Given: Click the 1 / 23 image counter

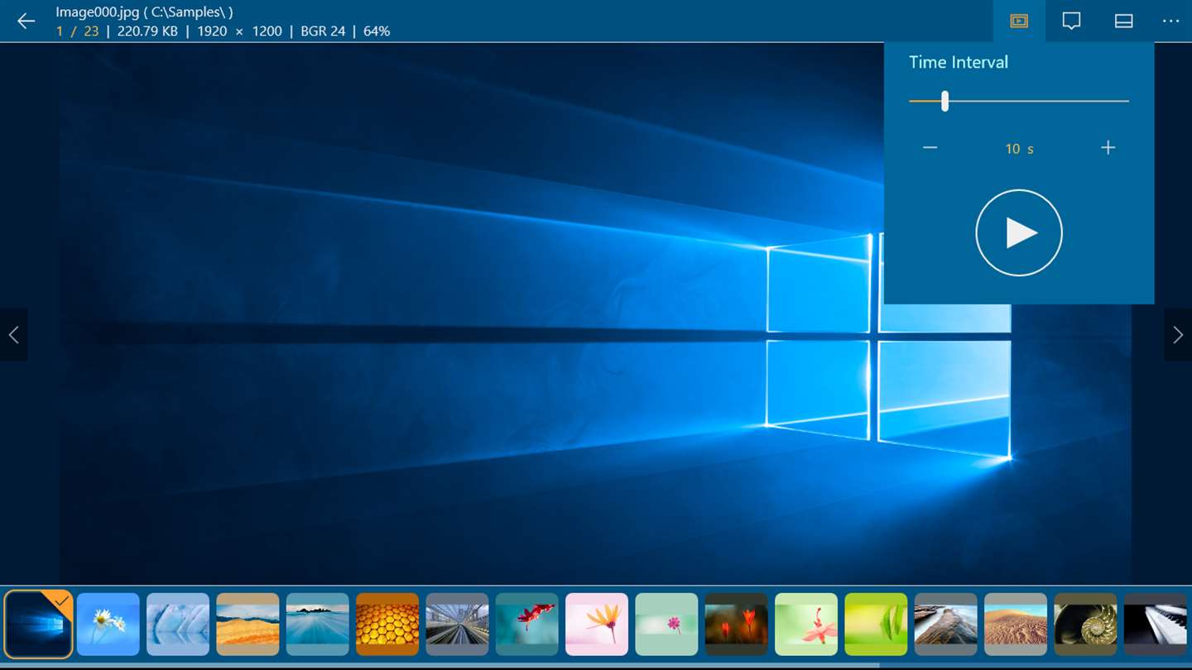Looking at the screenshot, I should [77, 31].
